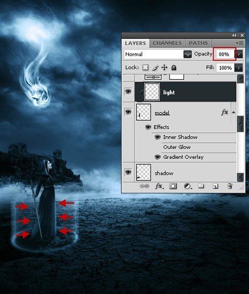Screen dimensions: 249x294
Task: Click the light layer clipping mask indicator
Action: (141, 92)
